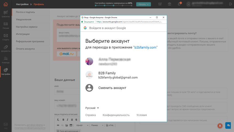Open the Условия link
This screenshot has width=234, height=132.
click(x=141, y=115)
